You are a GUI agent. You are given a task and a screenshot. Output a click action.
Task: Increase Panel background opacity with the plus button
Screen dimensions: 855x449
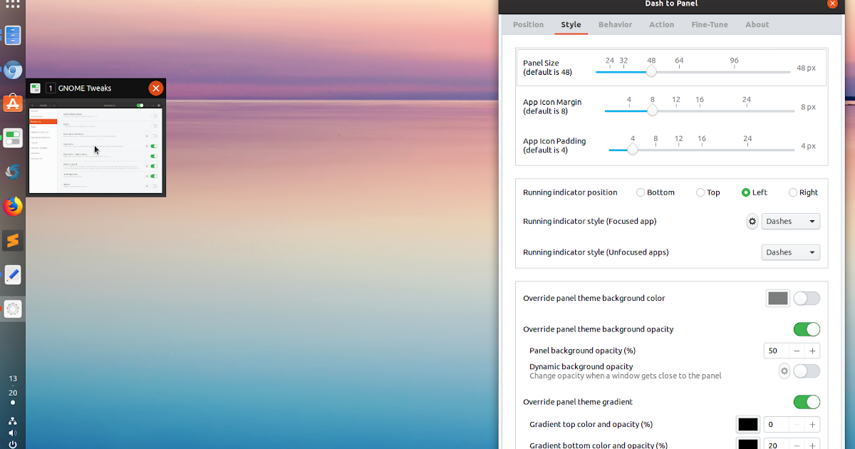[812, 350]
